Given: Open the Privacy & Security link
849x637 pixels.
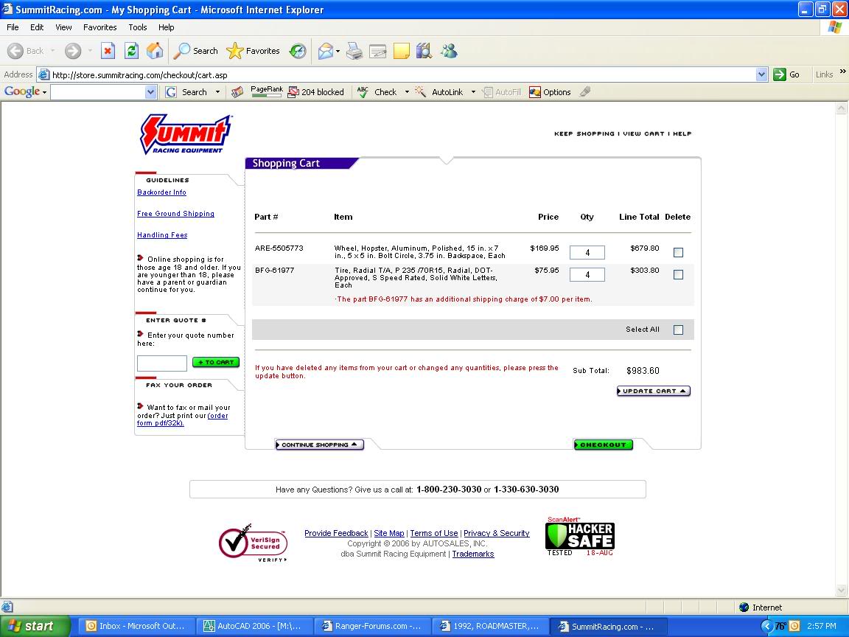Looking at the screenshot, I should pyautogui.click(x=496, y=533).
